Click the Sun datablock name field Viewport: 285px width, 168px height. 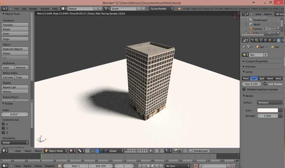(256, 55)
